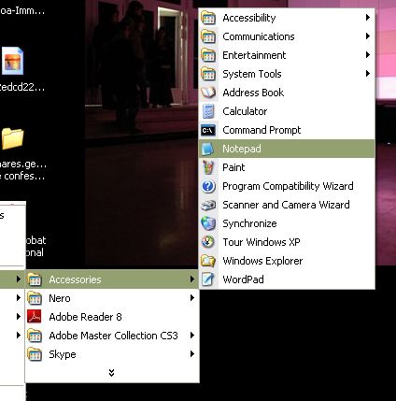This screenshot has height=401, width=396.
Task: Click the Windows Explorer icon
Action: tap(208, 261)
